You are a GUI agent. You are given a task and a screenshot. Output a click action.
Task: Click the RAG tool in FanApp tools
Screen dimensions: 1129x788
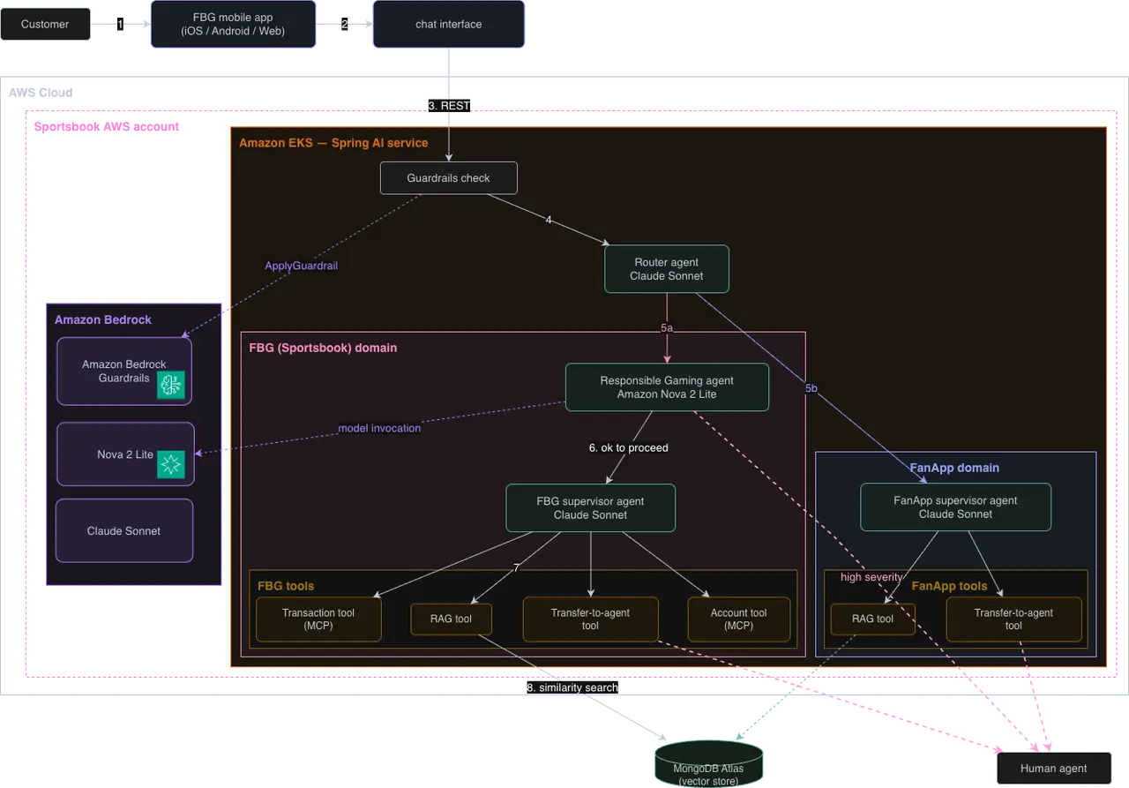[x=872, y=619]
